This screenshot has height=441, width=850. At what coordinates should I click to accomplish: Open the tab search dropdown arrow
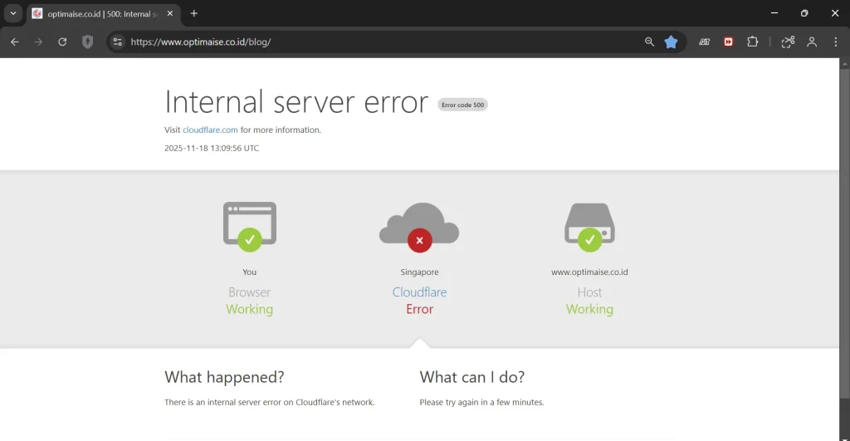point(13,13)
